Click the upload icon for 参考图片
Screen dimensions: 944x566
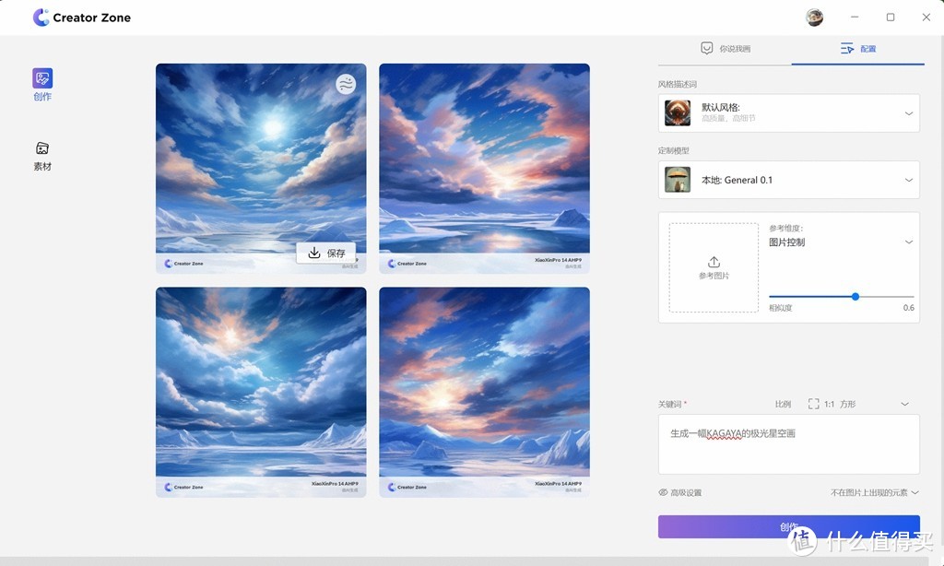tap(714, 263)
